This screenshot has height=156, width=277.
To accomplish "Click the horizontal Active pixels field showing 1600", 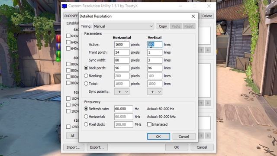I will pos(122,45).
